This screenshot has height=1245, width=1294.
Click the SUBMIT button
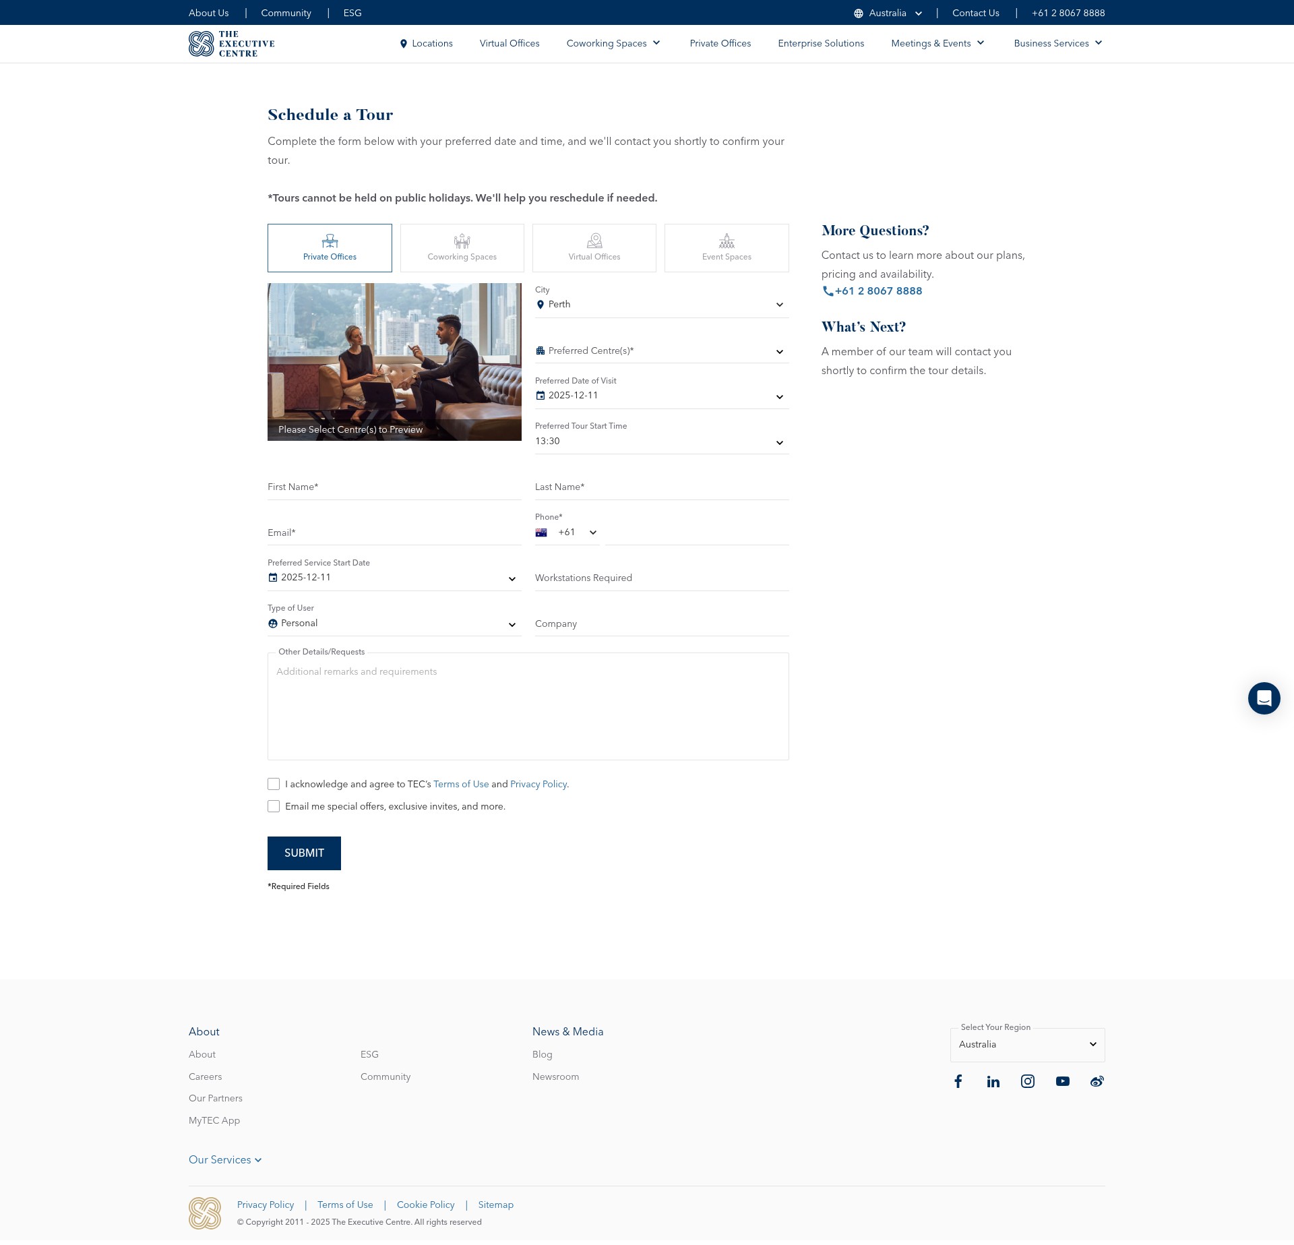coord(304,853)
